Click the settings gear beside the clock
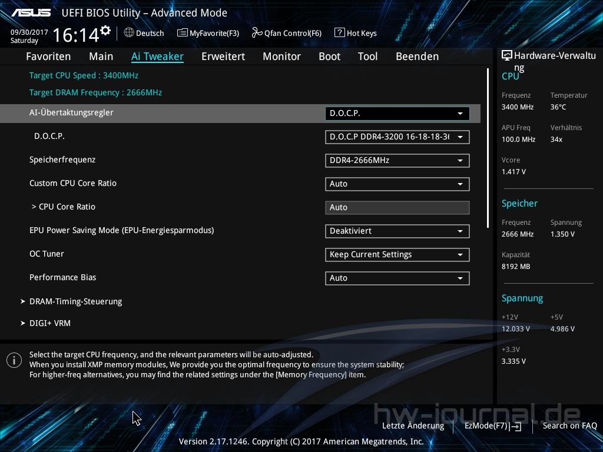 105,31
